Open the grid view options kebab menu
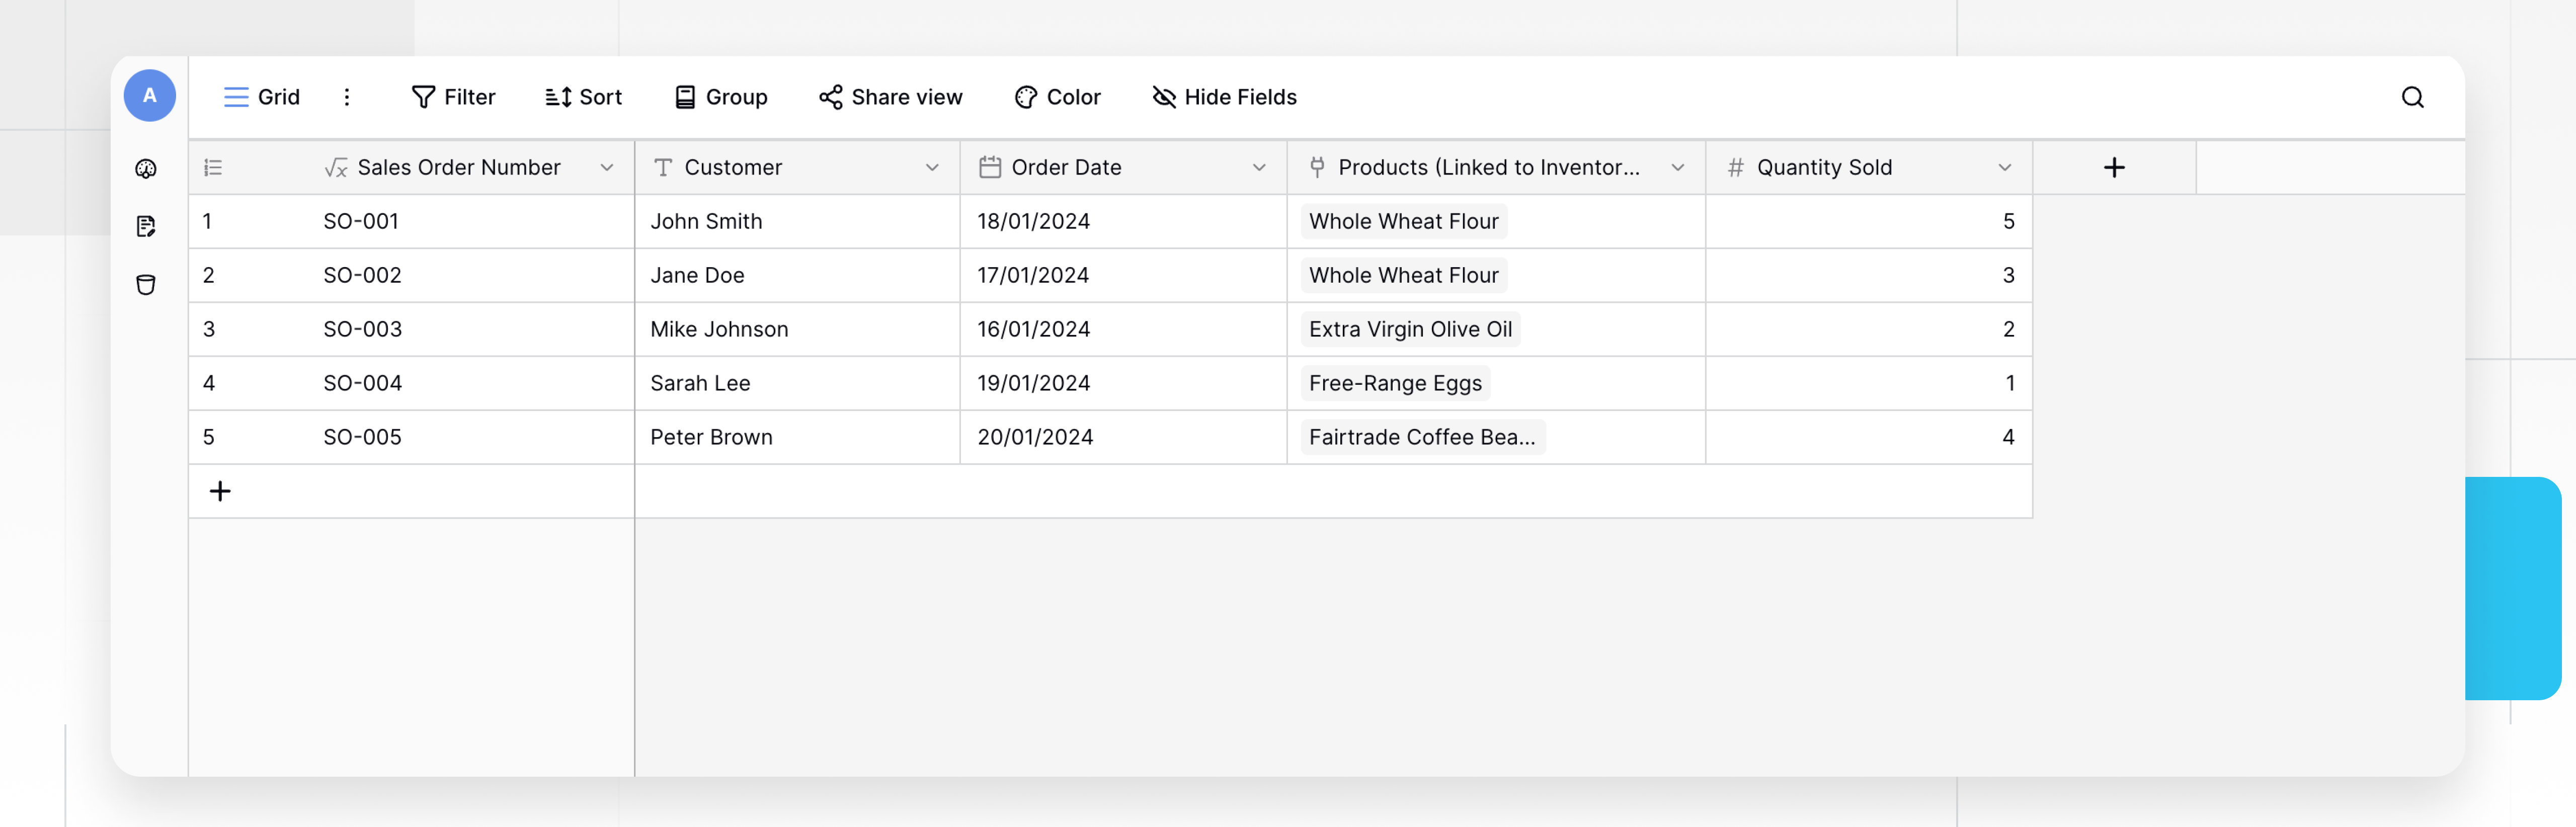Image resolution: width=2576 pixels, height=827 pixels. [x=347, y=97]
